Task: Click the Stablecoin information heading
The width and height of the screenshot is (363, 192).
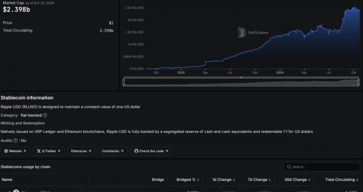Action: (27, 98)
